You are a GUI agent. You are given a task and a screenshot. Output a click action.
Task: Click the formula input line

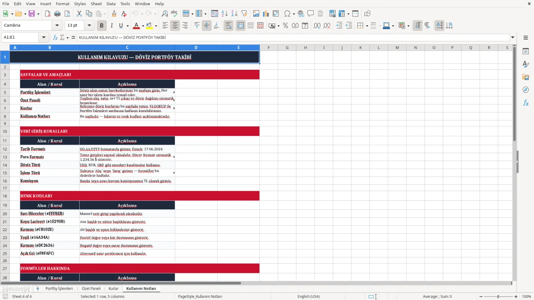click(294, 37)
